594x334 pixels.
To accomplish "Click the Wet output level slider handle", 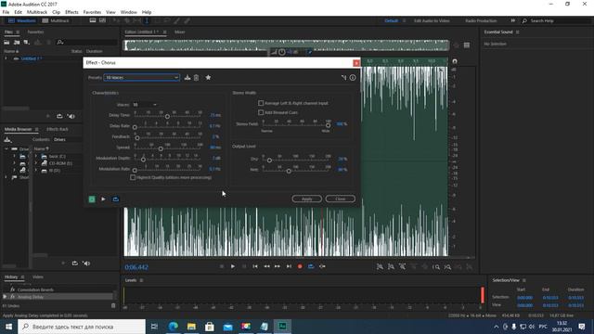I will 289,171.
